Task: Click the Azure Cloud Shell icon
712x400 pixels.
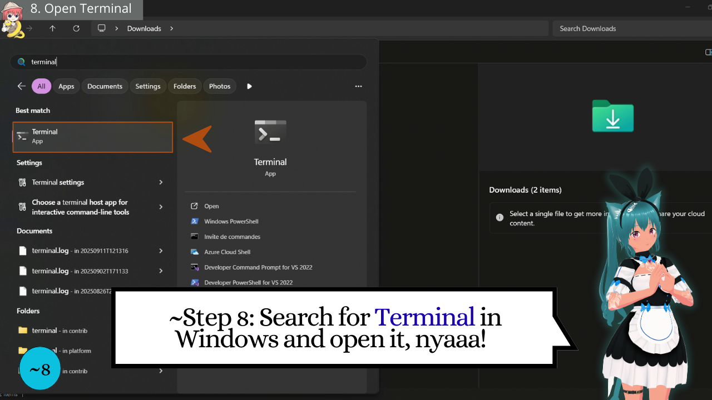Action: pos(195,252)
